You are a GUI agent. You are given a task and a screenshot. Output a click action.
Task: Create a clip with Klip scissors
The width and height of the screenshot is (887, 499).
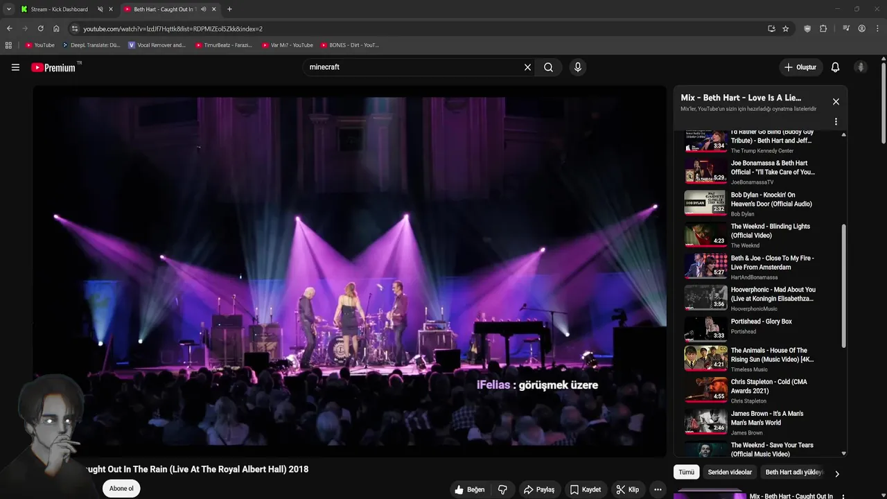pyautogui.click(x=628, y=489)
